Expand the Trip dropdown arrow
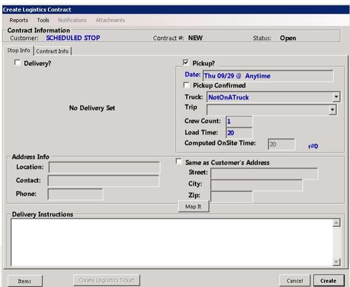 [x=332, y=110]
